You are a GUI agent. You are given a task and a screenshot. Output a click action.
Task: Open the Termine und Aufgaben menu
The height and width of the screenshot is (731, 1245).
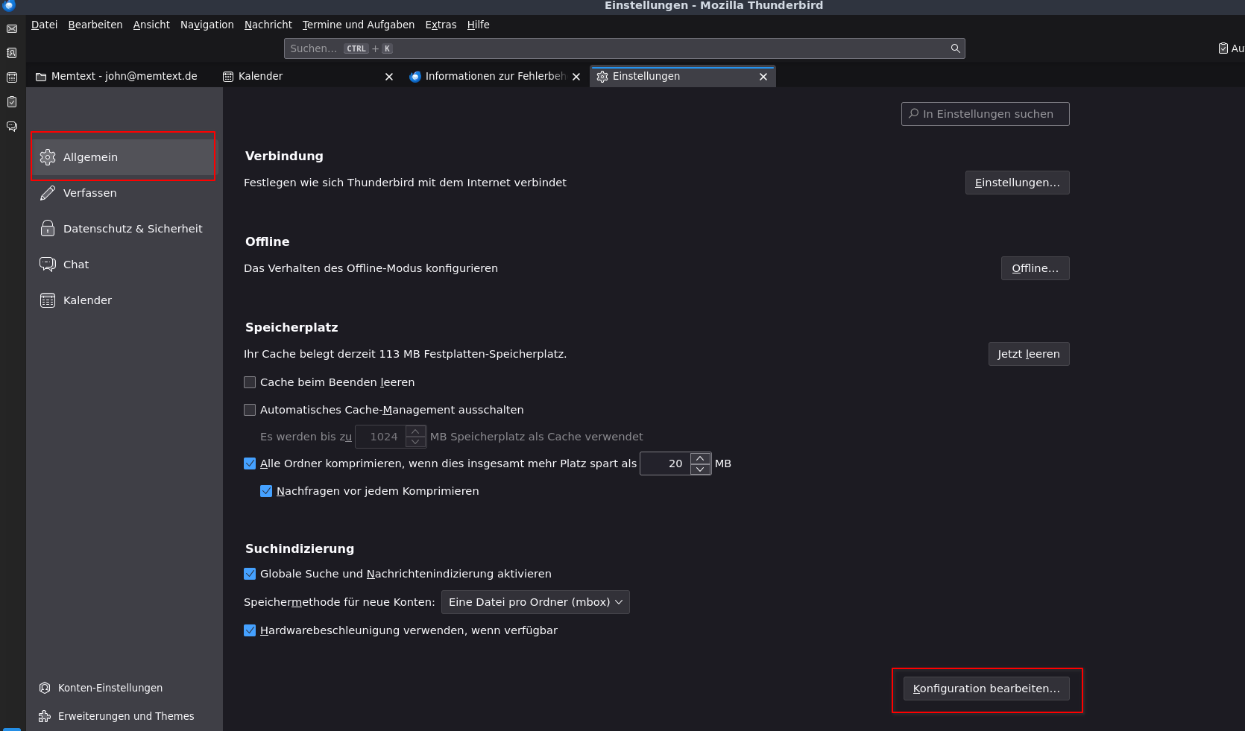pyautogui.click(x=359, y=25)
